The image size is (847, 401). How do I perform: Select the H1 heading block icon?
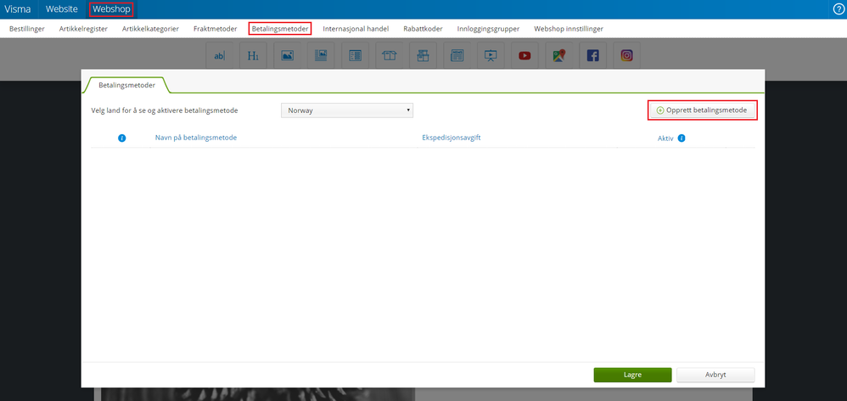click(253, 55)
